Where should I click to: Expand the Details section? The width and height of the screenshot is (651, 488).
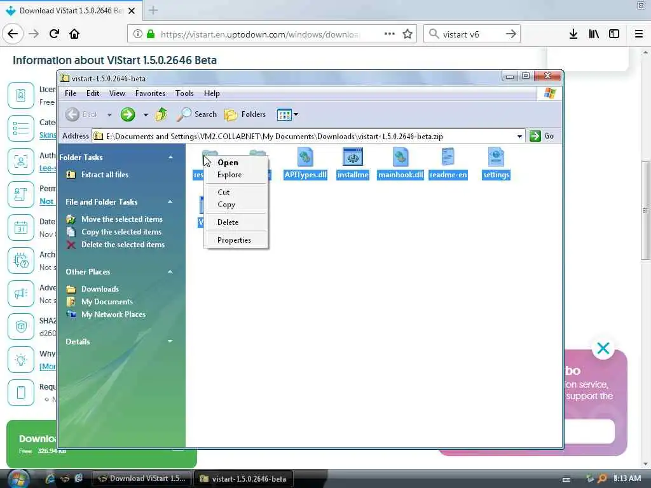pos(170,341)
